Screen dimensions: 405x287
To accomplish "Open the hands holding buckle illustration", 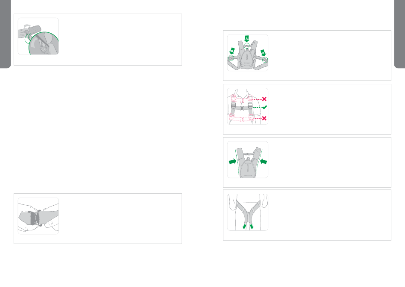I will (x=38, y=216).
